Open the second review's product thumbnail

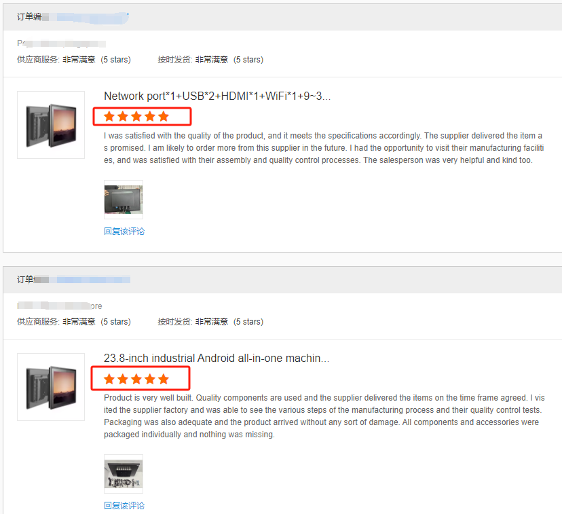(51, 387)
